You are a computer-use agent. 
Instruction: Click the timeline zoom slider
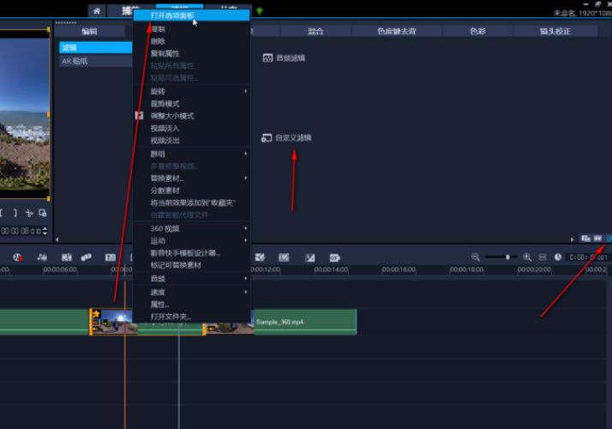pyautogui.click(x=507, y=257)
